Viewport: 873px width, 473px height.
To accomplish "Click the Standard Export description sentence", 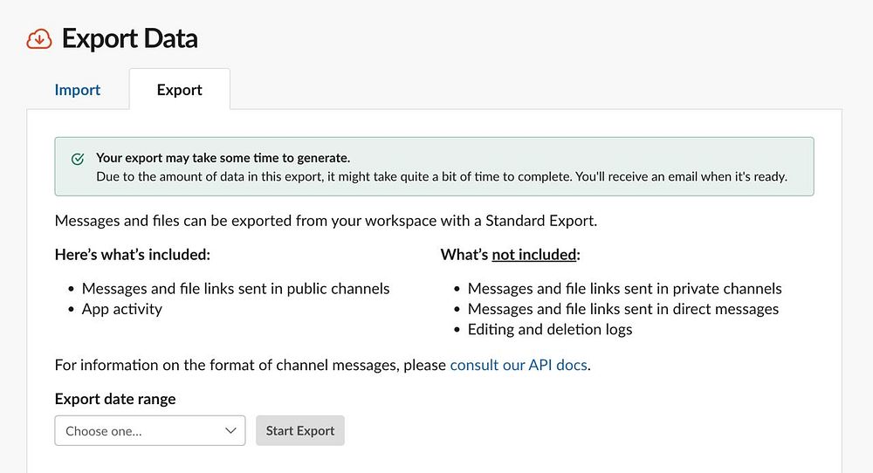I will tap(326, 221).
